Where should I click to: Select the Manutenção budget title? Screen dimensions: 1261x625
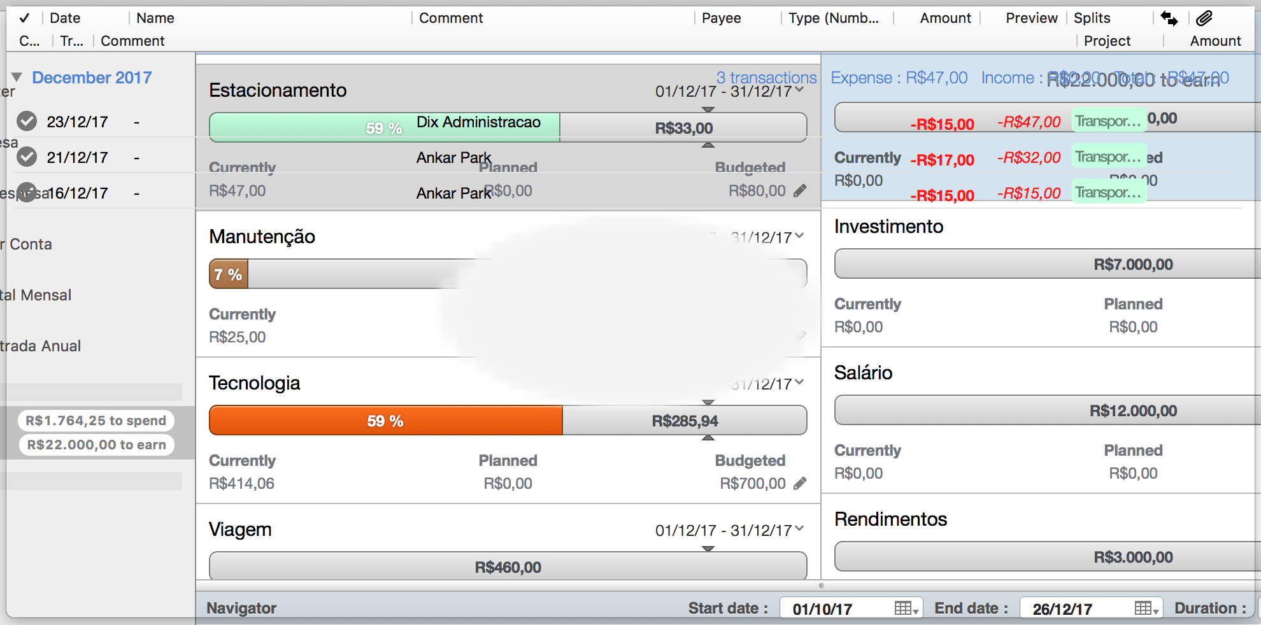point(262,236)
